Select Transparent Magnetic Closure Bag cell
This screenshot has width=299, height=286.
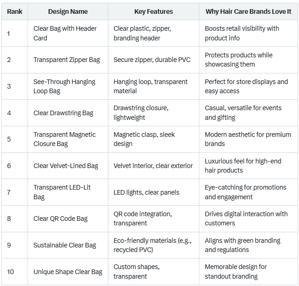64,139
